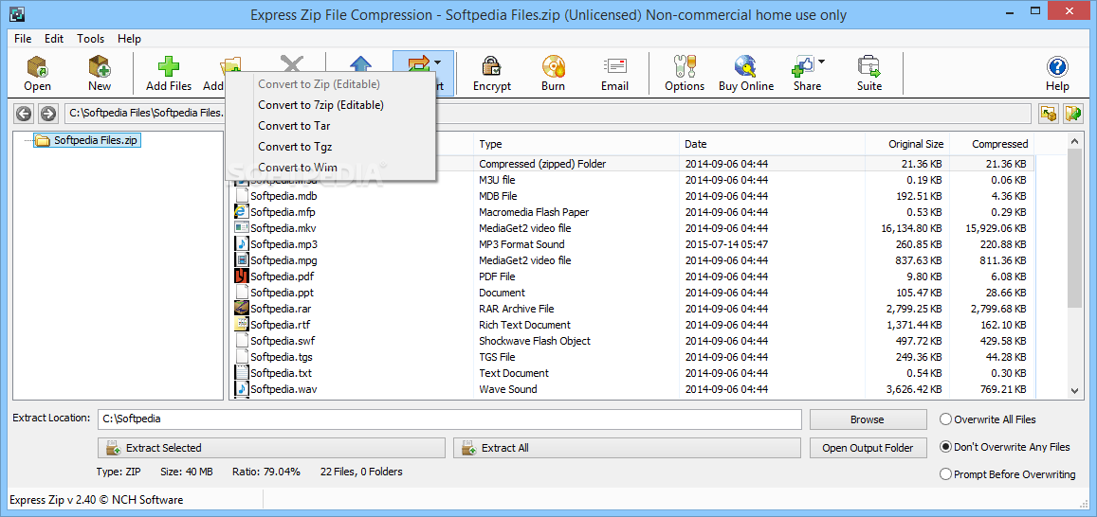Click the scrollbar up arrow in file list
The height and width of the screenshot is (517, 1097).
[x=1075, y=141]
